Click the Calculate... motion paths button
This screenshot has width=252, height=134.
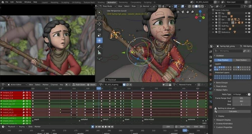[232, 111]
